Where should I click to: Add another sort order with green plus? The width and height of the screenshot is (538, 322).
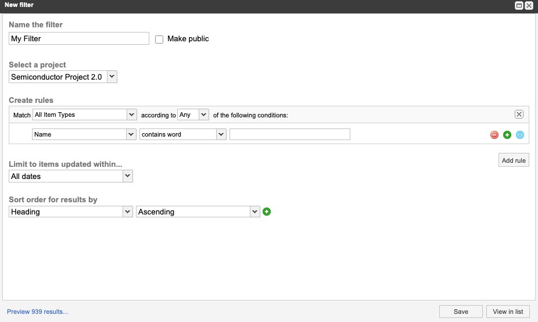click(x=267, y=212)
